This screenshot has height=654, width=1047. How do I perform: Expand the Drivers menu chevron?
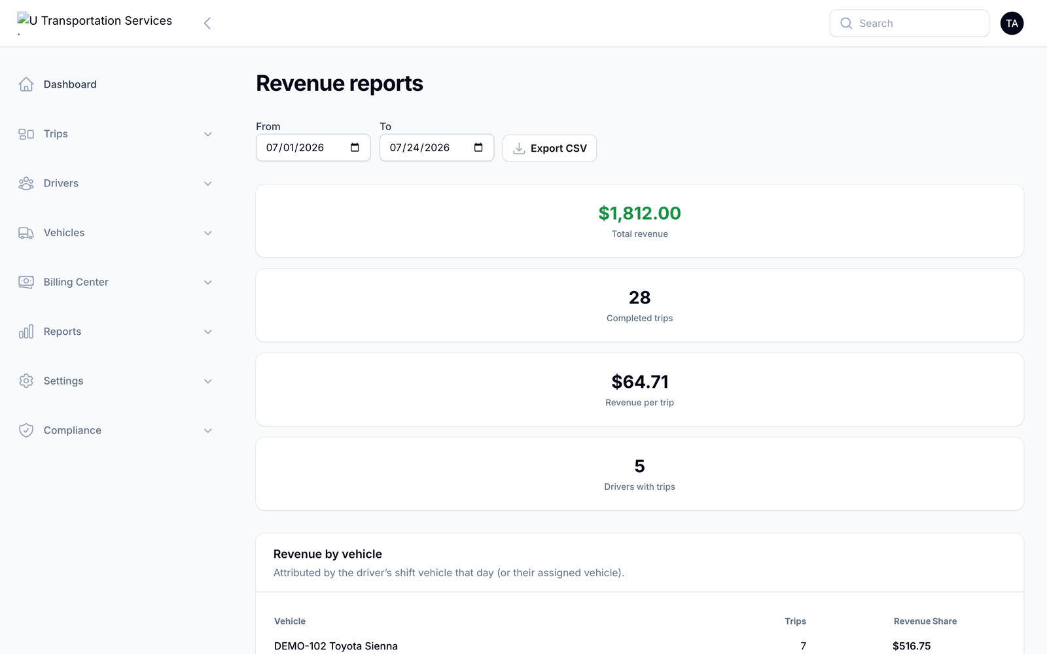tap(208, 184)
